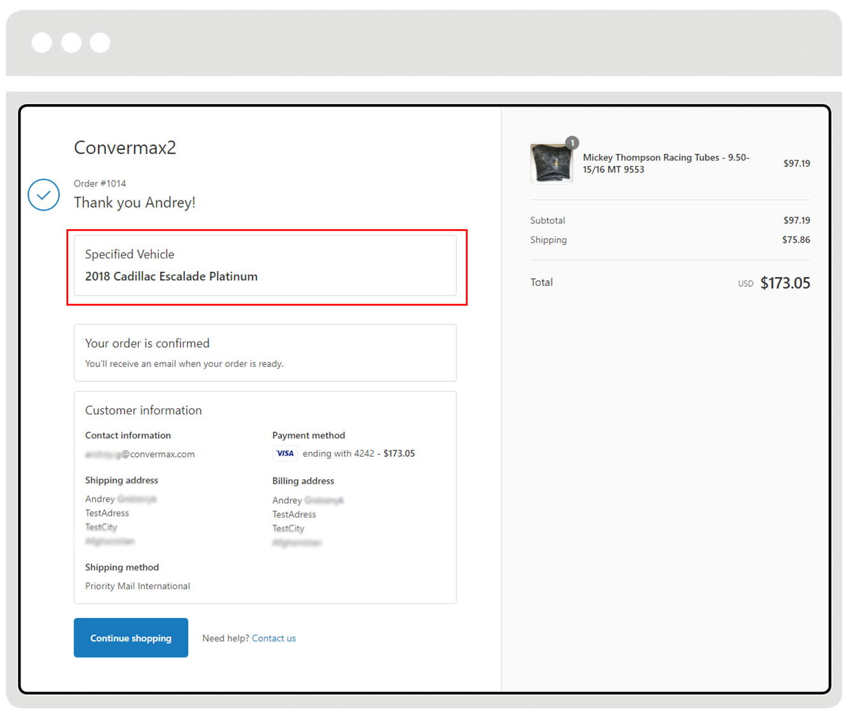Click the Continue shopping button
This screenshot has width=848, height=718.
pos(131,638)
